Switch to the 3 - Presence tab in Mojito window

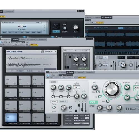point(79,72)
